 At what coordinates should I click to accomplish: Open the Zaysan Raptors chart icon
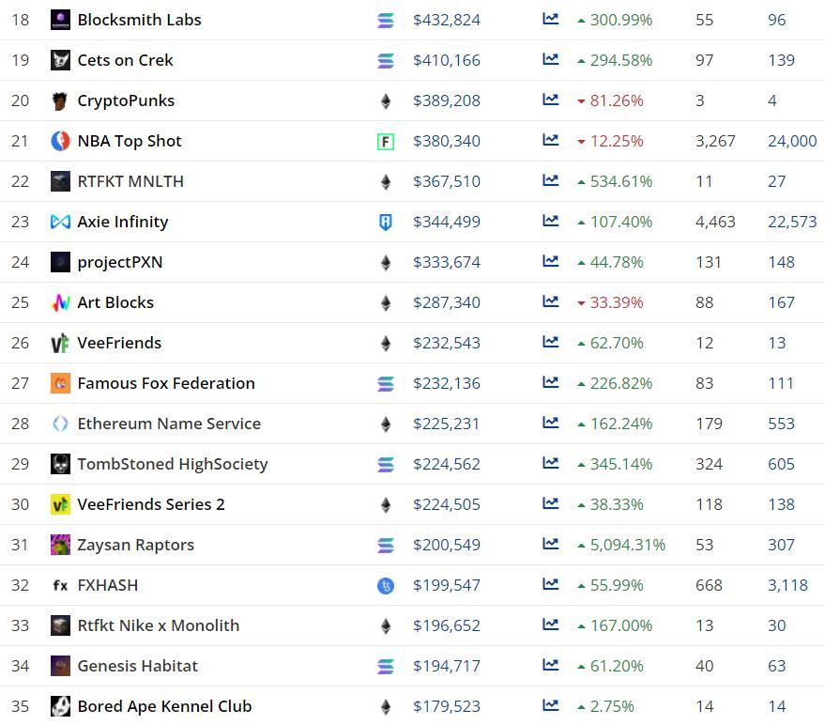[x=550, y=544]
